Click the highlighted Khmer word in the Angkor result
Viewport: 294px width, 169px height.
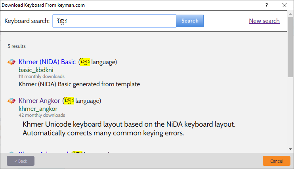click(69, 101)
